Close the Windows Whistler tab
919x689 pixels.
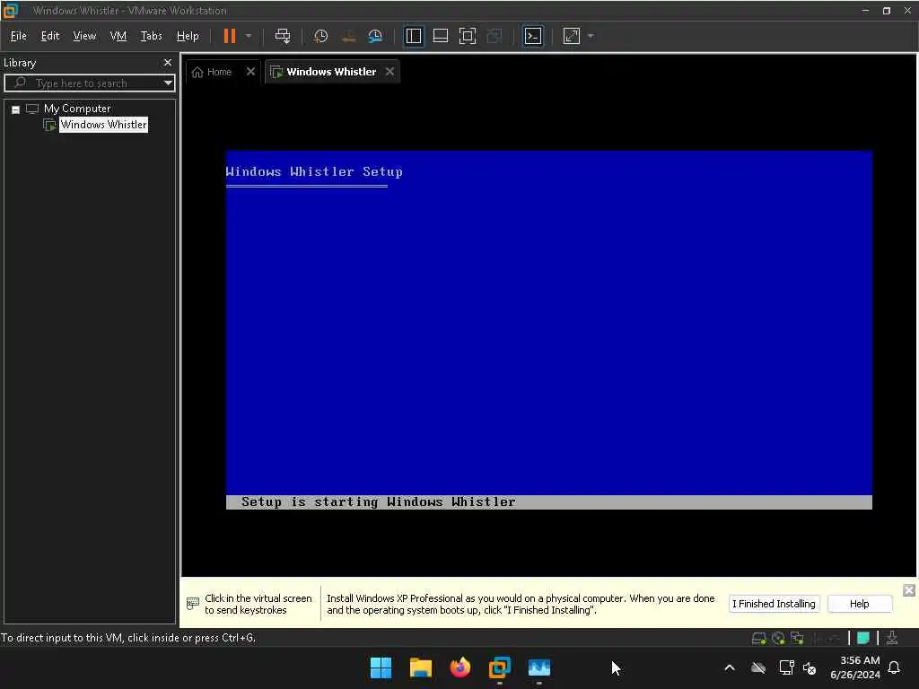389,72
